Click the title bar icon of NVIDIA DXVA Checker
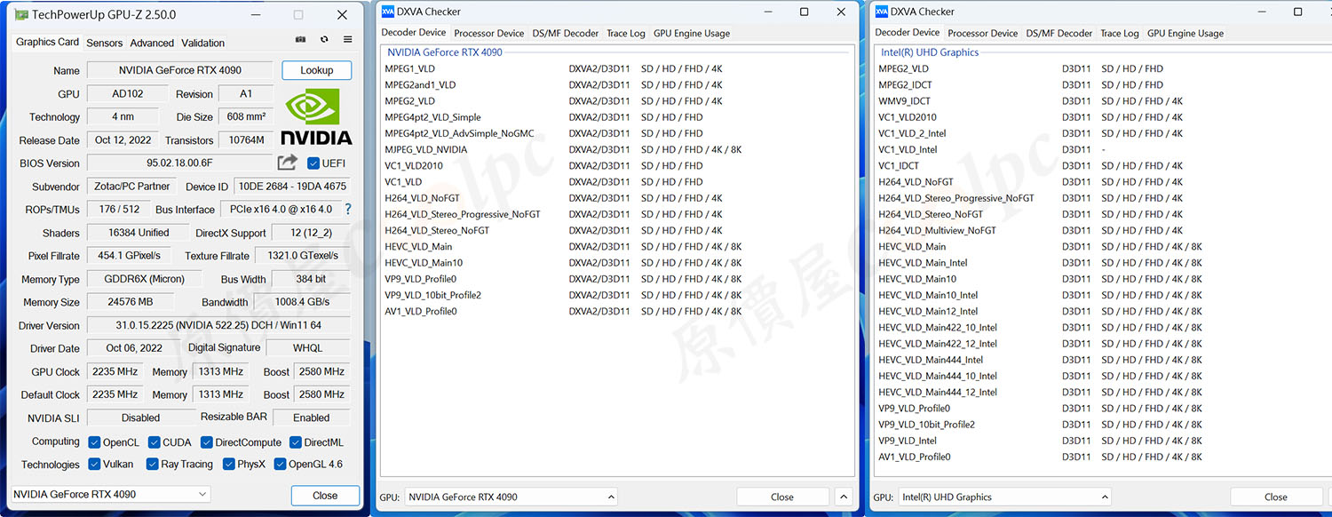The width and height of the screenshot is (1332, 517). point(388,12)
